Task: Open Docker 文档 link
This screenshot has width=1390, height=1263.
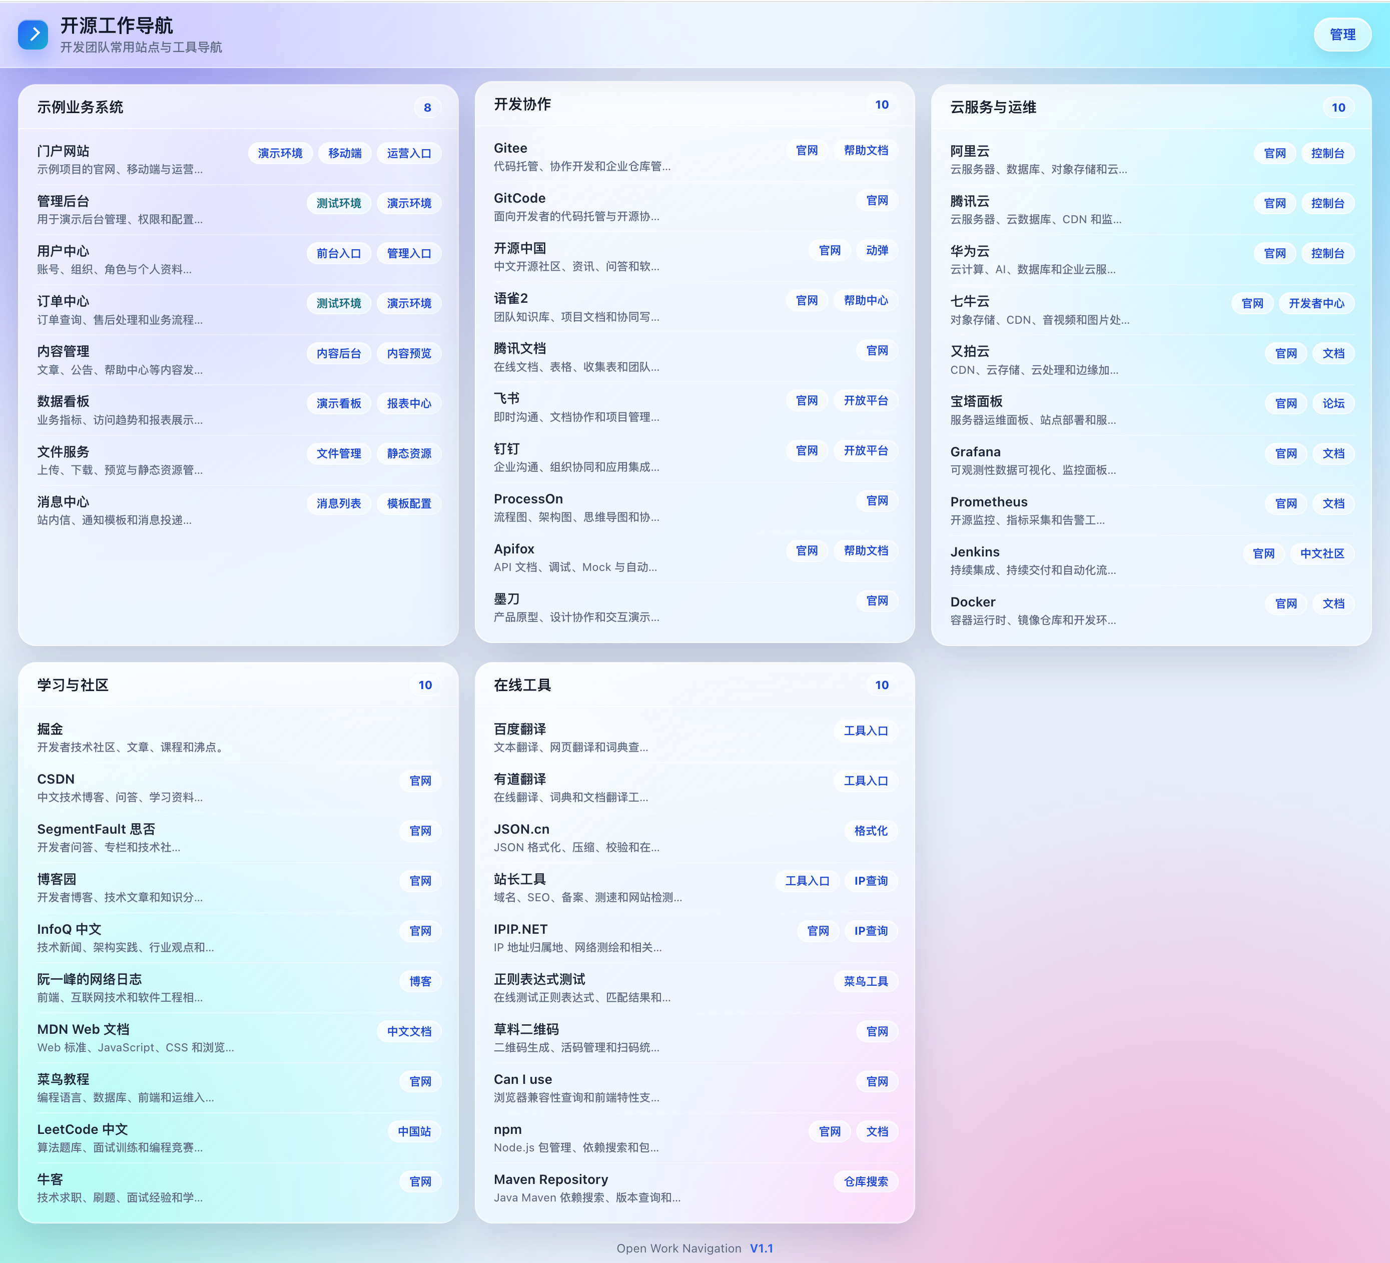Action: [1333, 603]
